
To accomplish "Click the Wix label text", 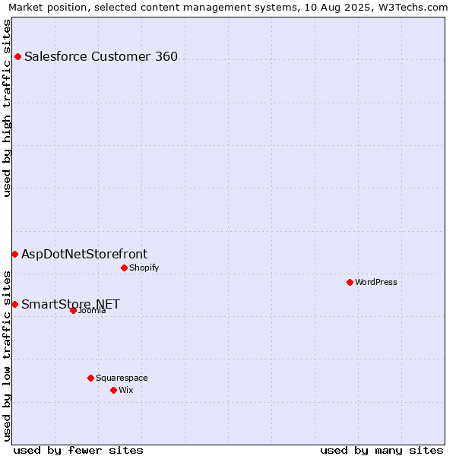I will [x=126, y=390].
